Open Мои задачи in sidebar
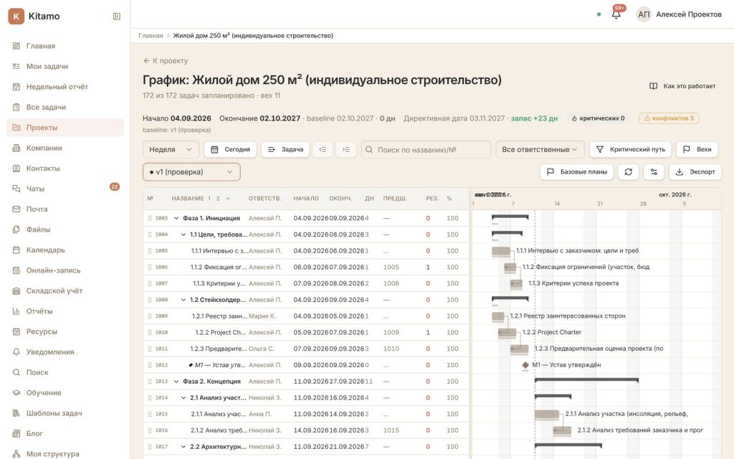Screen dimensions: 734x459 pyautogui.click(x=65, y=67)
